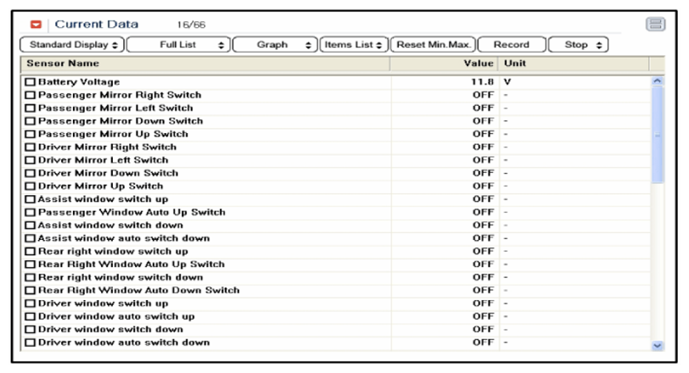Open the Graph dropdown menu
This screenshot has height=373, width=689.
[275, 45]
